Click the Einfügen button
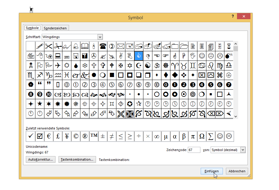Image resolution: width=279 pixels, height=190 pixels. click(211, 171)
